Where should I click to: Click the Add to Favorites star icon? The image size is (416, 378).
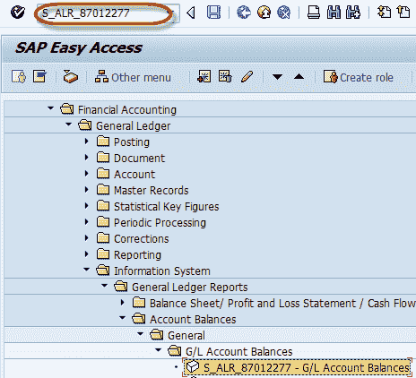204,77
